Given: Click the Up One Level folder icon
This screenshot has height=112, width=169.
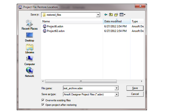Looking at the screenshot, I should click(111, 15).
